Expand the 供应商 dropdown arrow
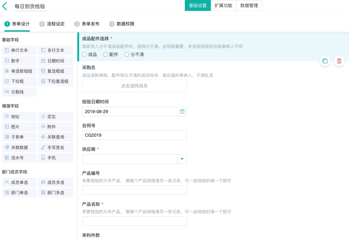The image size is (349, 238). point(182,159)
